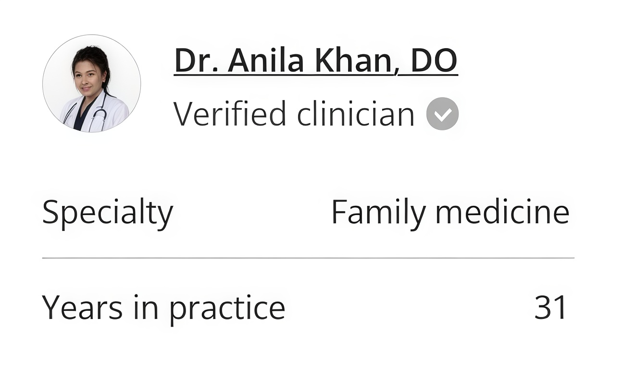Image resolution: width=636 pixels, height=381 pixels.
Task: Click the 'Years in practice' label
Action: [x=163, y=308]
